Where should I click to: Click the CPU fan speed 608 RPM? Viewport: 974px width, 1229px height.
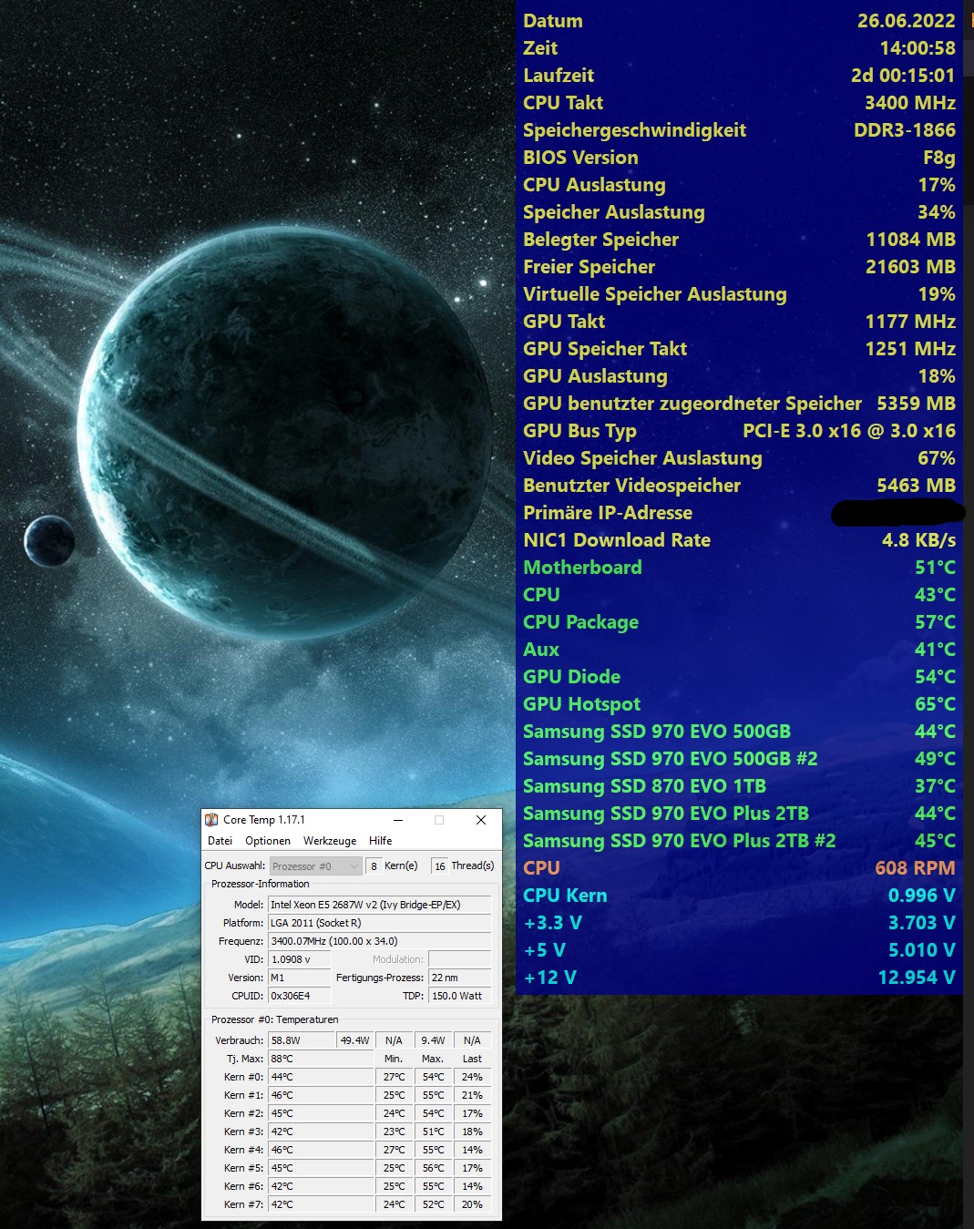pyautogui.click(x=915, y=868)
